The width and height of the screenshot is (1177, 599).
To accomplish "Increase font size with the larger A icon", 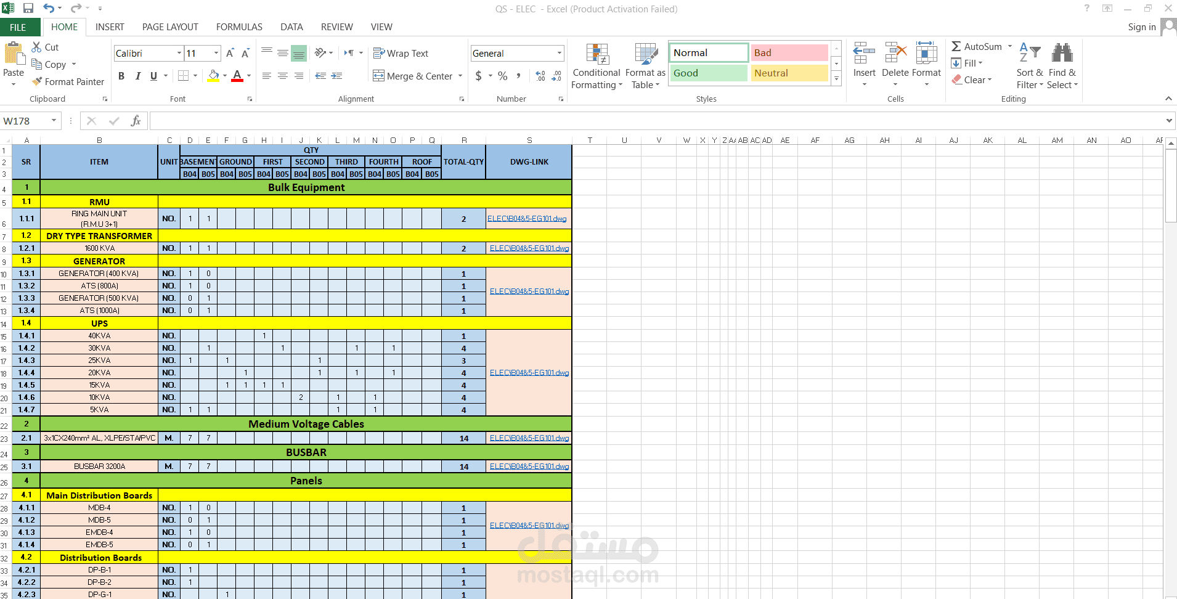I will pos(230,54).
